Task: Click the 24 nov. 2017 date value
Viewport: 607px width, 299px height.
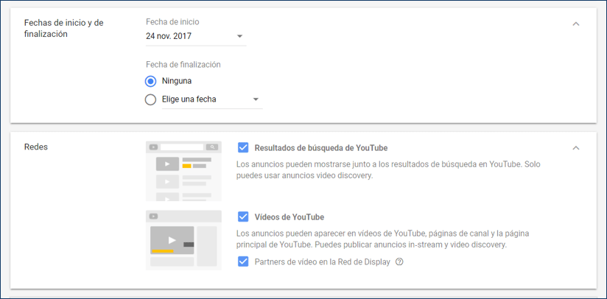Action: tap(169, 36)
